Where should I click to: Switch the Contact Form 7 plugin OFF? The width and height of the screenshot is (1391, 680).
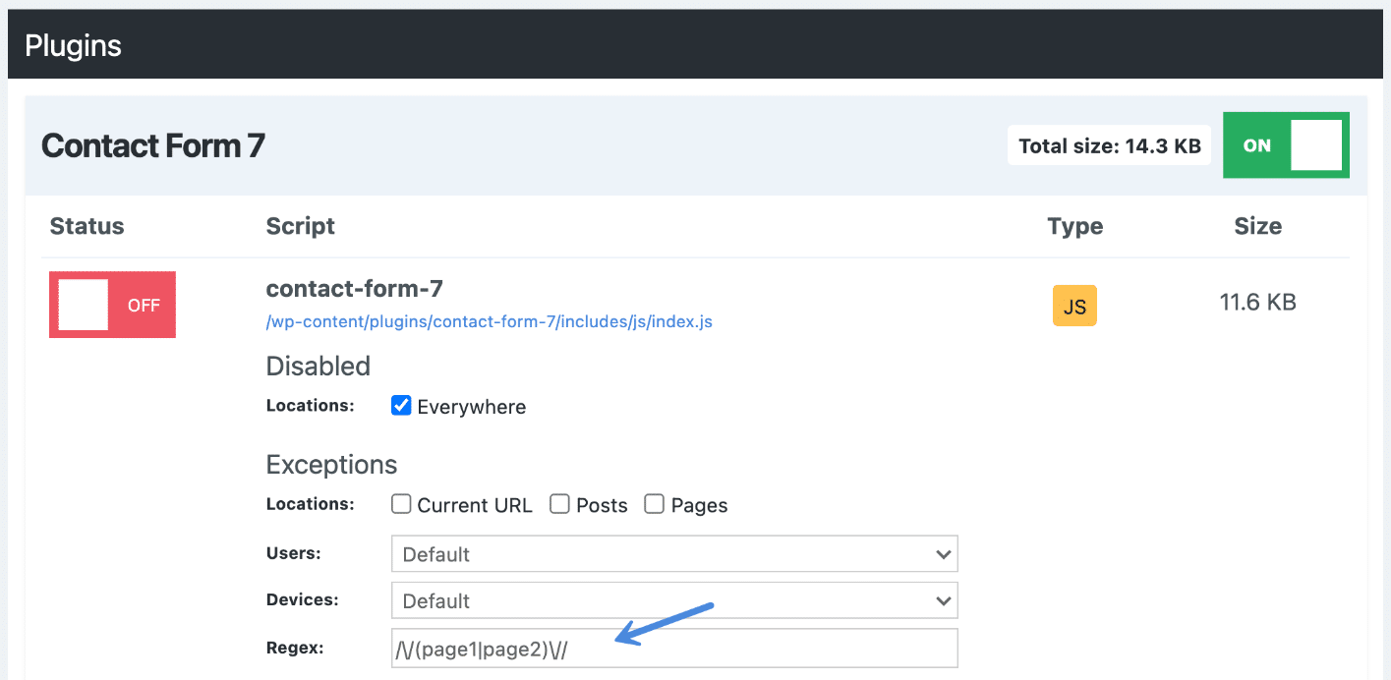[1286, 144]
